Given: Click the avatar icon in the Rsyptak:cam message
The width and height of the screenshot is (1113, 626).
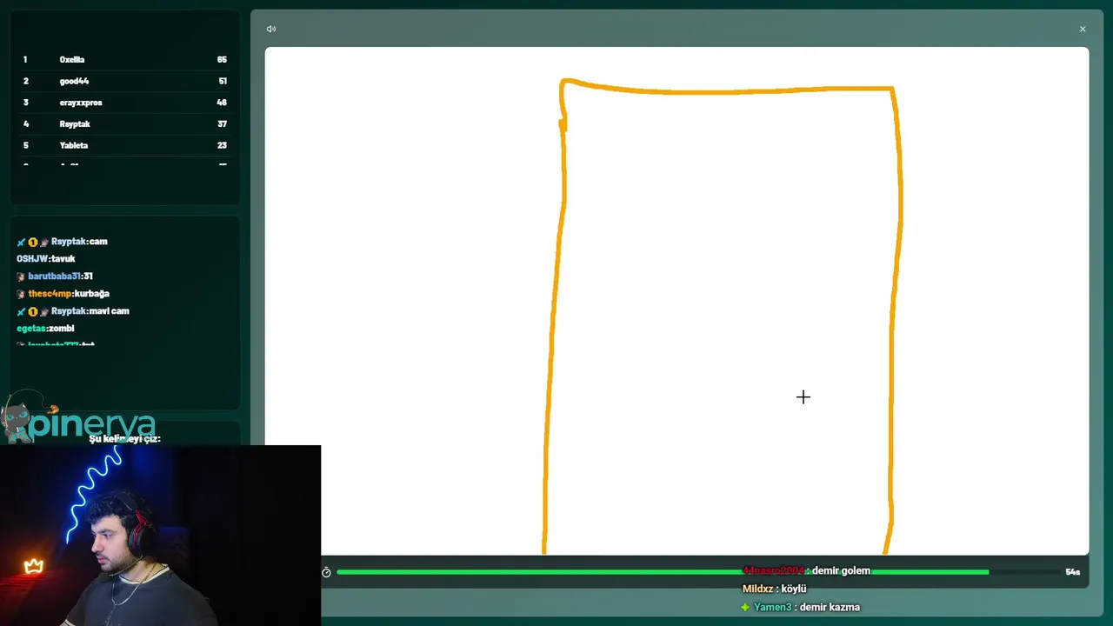Looking at the screenshot, I should point(44,242).
